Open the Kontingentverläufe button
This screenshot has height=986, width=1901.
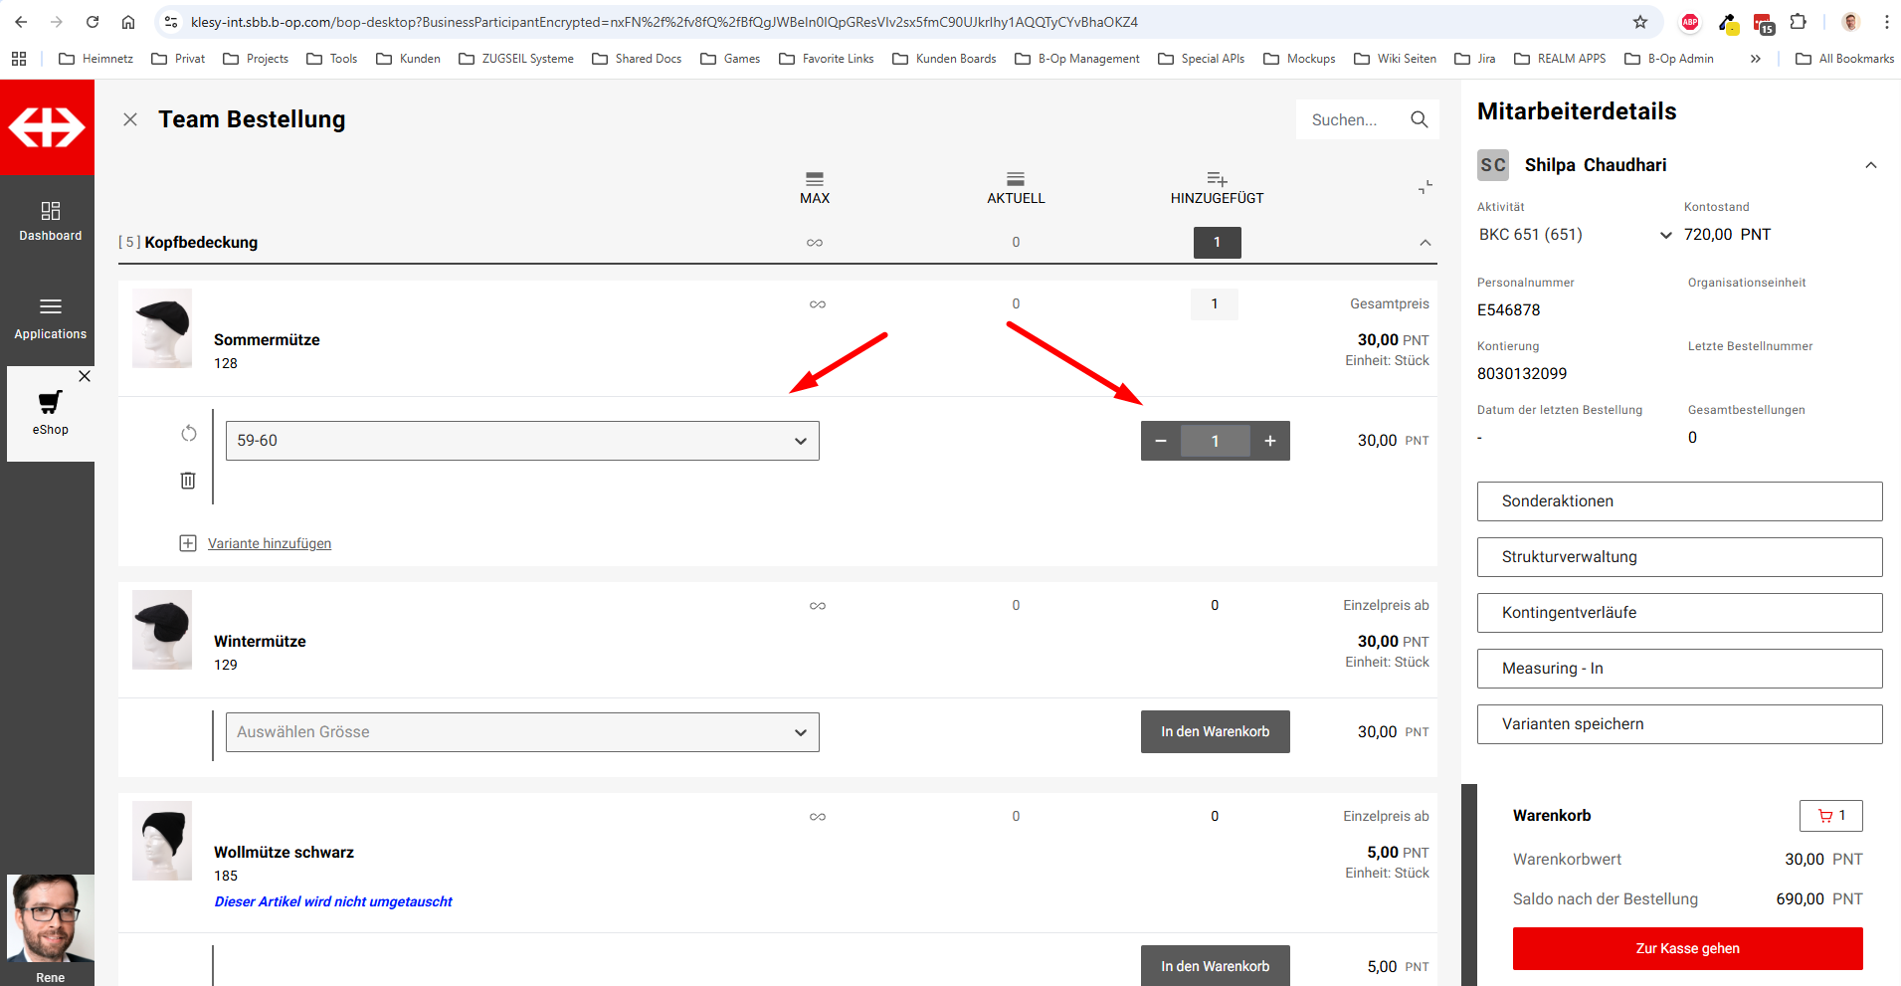pyautogui.click(x=1679, y=613)
